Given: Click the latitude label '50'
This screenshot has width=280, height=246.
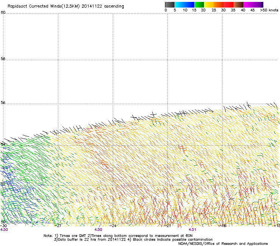Looking at the screenshot, I should click(3, 222).
